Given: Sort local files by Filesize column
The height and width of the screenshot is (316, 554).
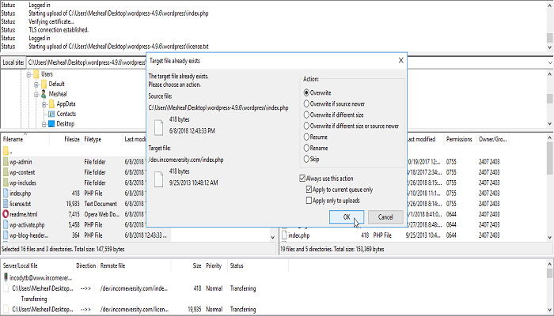Looking at the screenshot, I should click(x=66, y=139).
